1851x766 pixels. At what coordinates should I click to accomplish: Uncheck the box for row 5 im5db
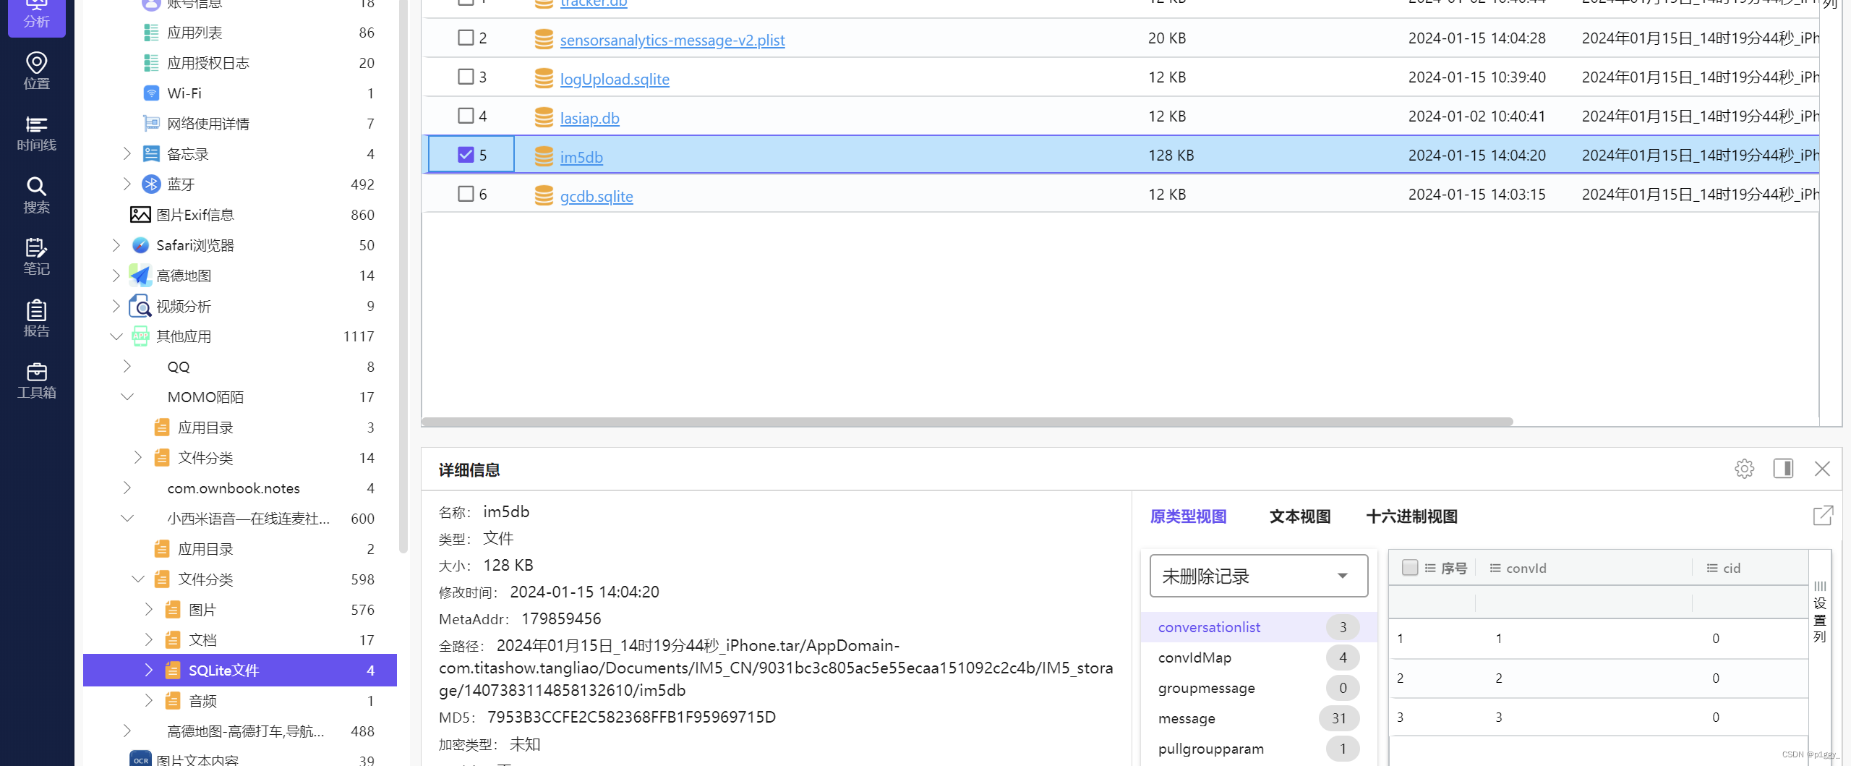pyautogui.click(x=466, y=155)
